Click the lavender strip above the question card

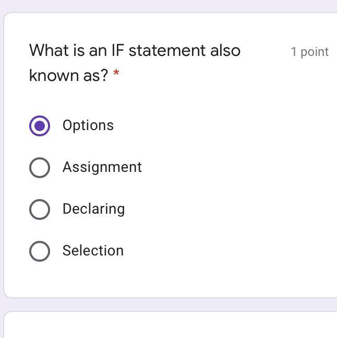coord(170,6)
